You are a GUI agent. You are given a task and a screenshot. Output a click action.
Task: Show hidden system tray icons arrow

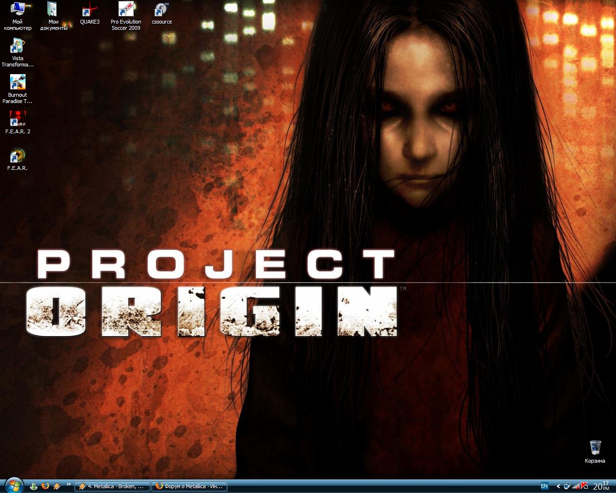(558, 486)
